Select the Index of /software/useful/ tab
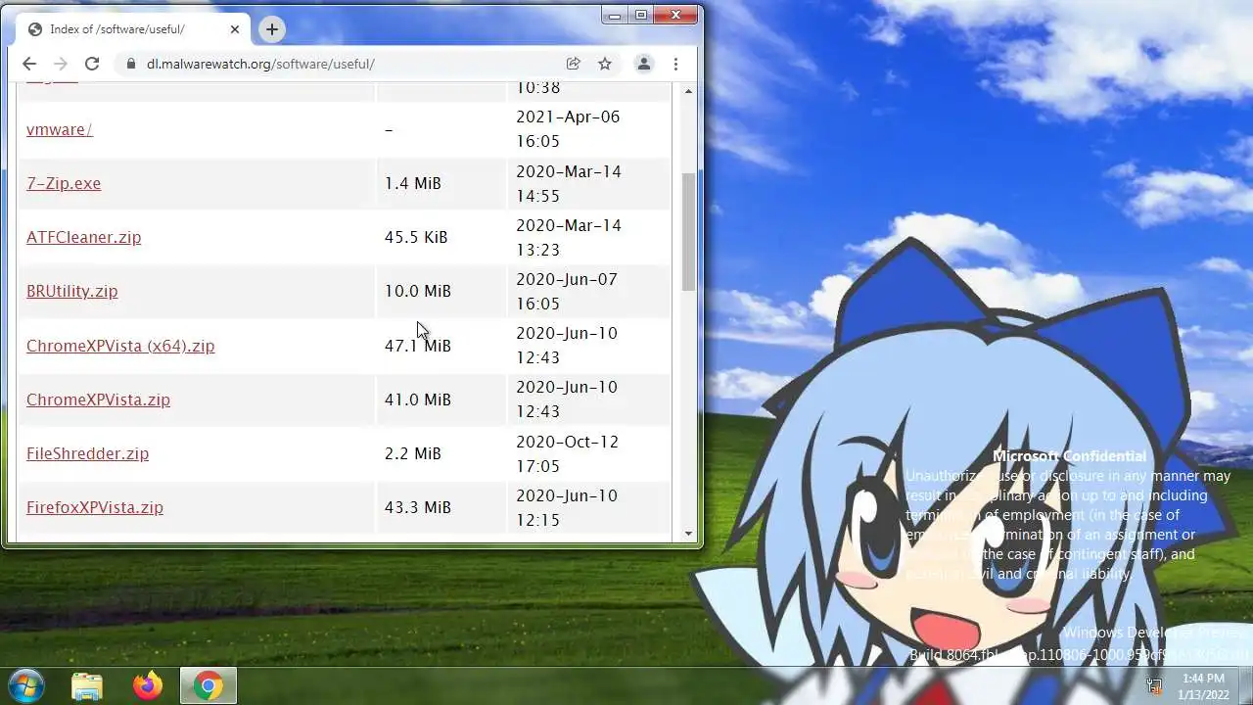This screenshot has height=705, width=1253. [135, 29]
